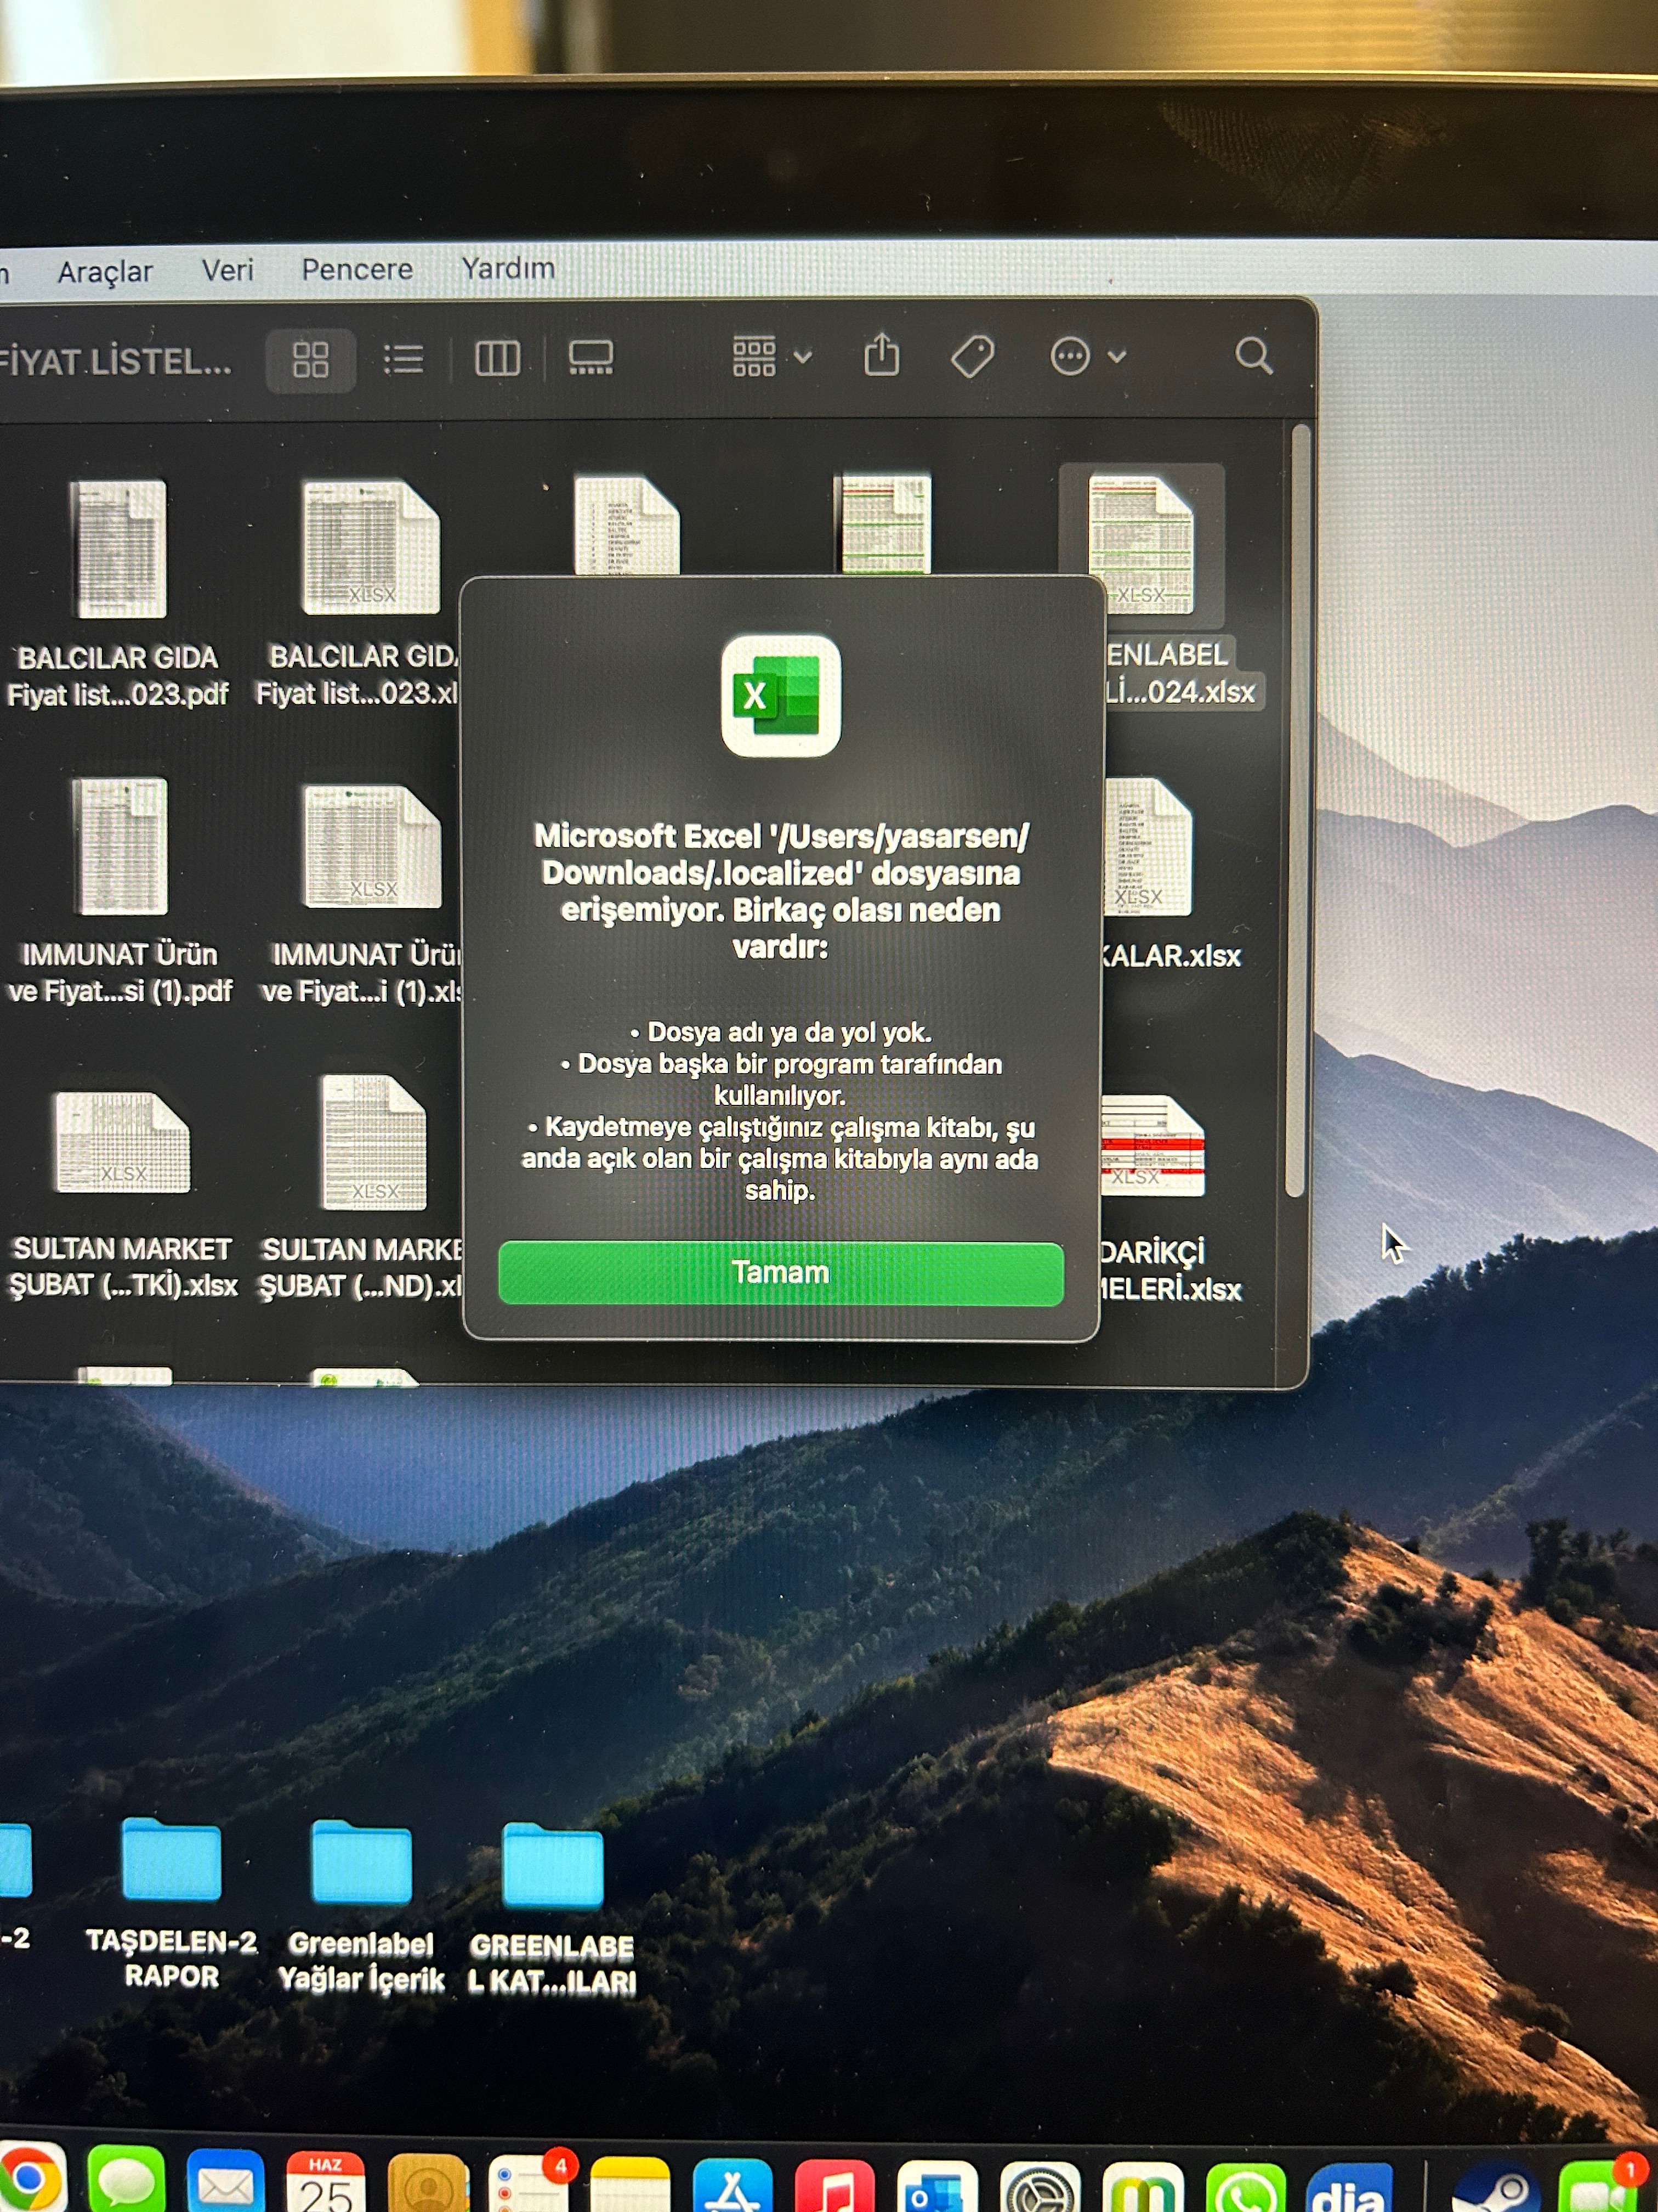Open Music from the Dock

(x=834, y=2187)
